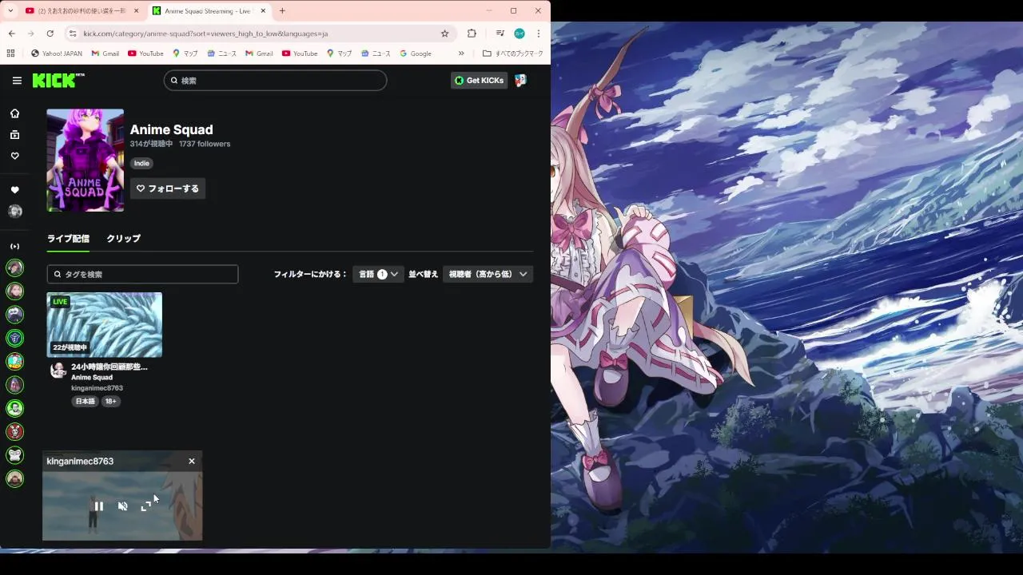The width and height of the screenshot is (1023, 575).
Task: Open the red-colored channel avatar in sidebar
Action: (x=14, y=432)
